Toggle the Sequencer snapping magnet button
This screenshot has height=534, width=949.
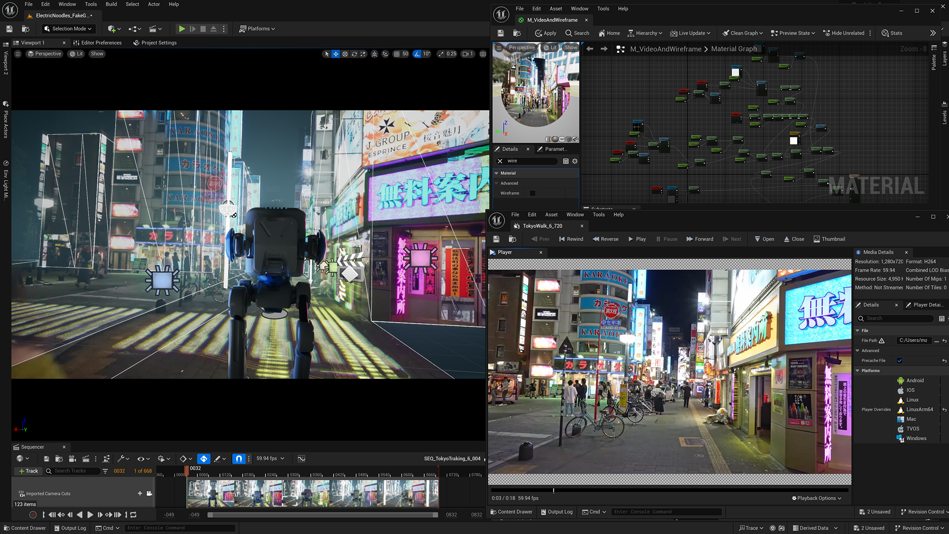coord(239,458)
